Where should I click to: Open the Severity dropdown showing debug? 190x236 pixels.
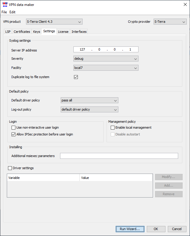tap(106, 59)
